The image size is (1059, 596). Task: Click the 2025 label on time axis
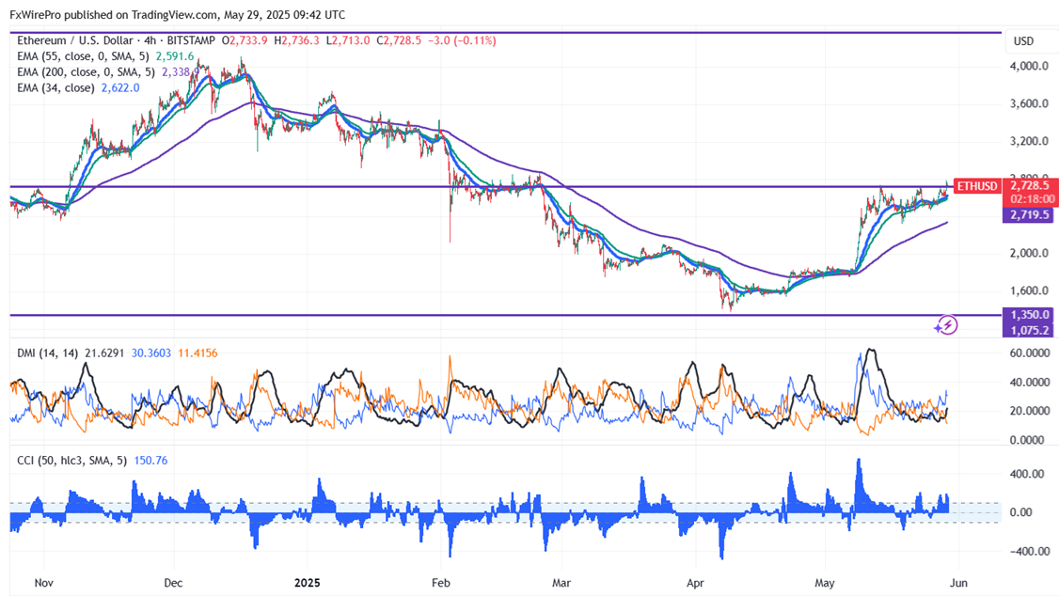coord(308,583)
